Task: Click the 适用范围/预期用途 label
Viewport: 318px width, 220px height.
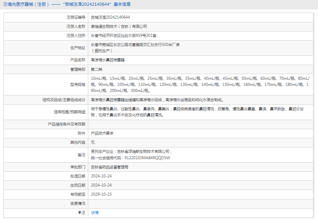Action: pos(70,112)
